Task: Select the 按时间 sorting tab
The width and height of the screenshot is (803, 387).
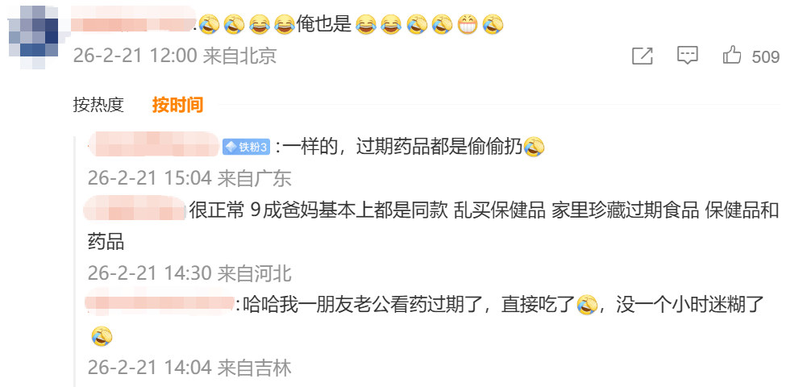Action: [x=177, y=105]
